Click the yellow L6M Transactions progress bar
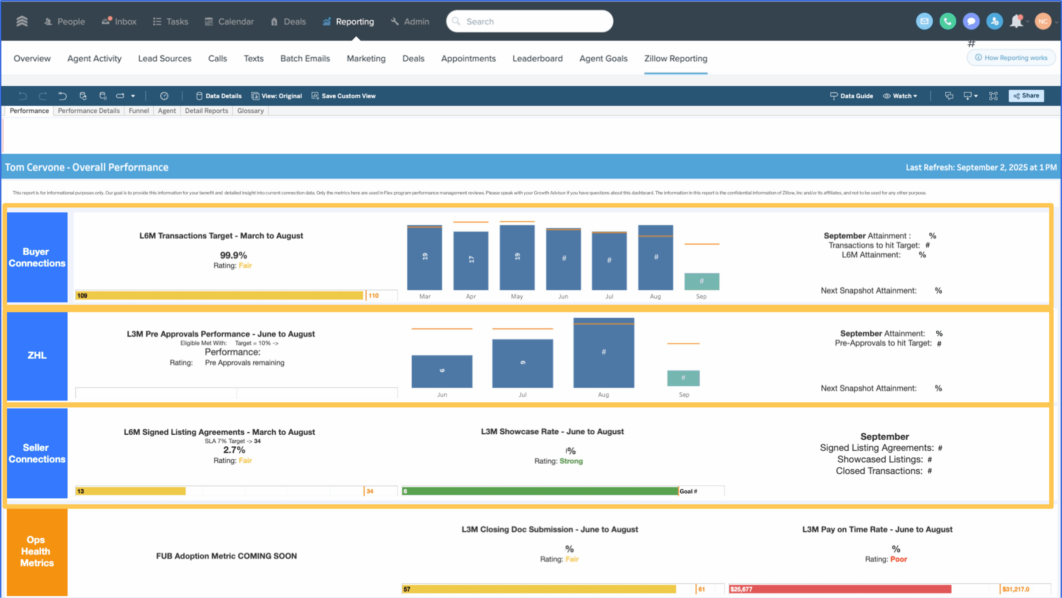 [219, 295]
